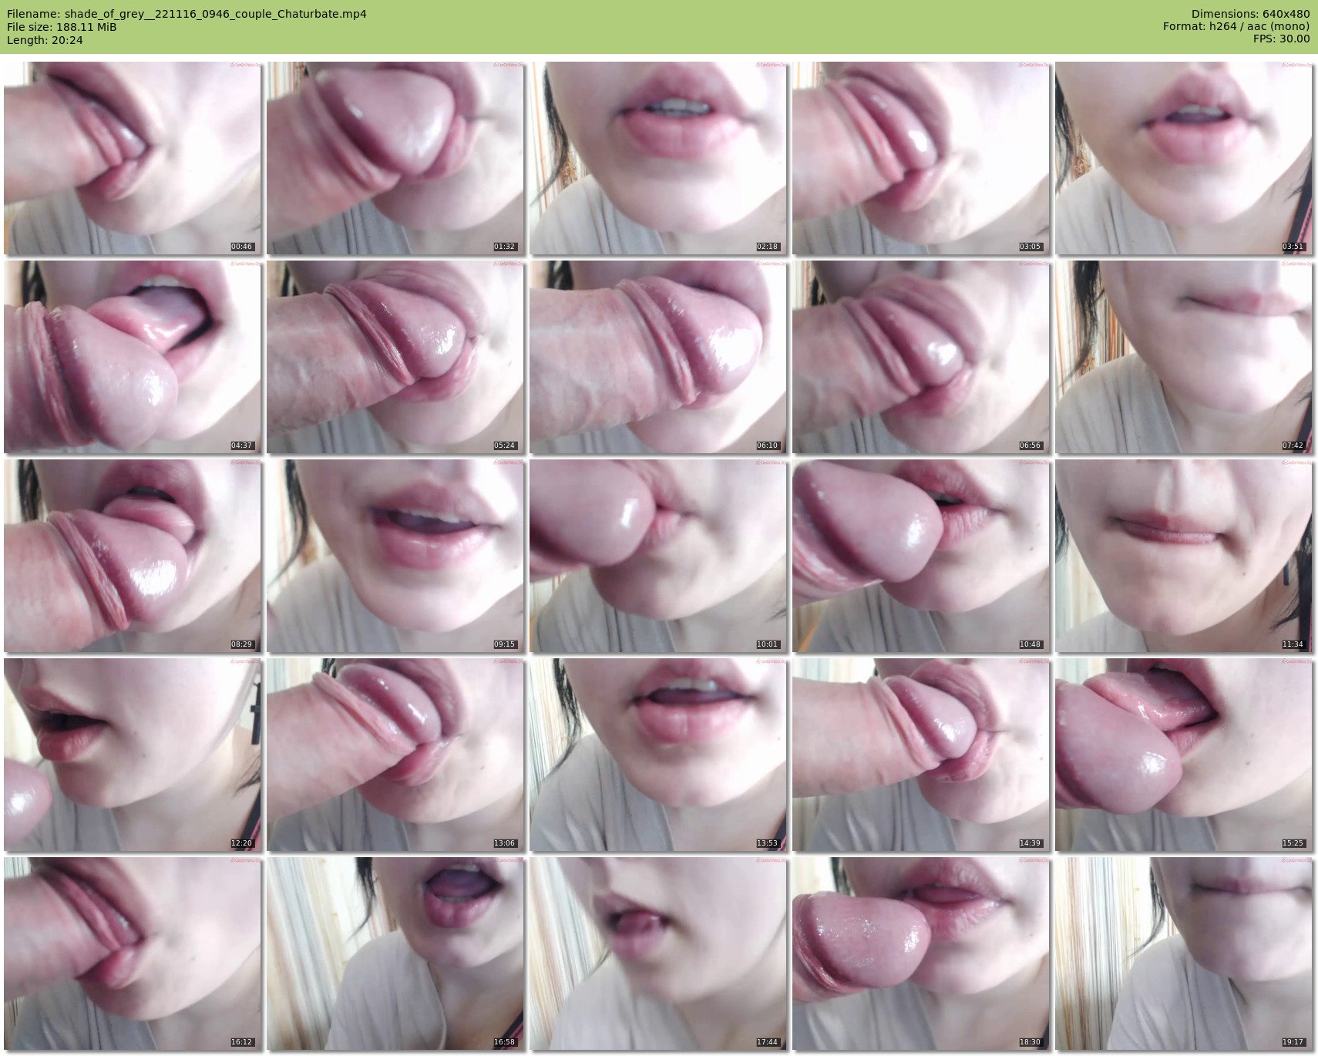Screen dimensions: 1318x1056
Task: Pick the preview frame at 12:20
Action: (133, 755)
